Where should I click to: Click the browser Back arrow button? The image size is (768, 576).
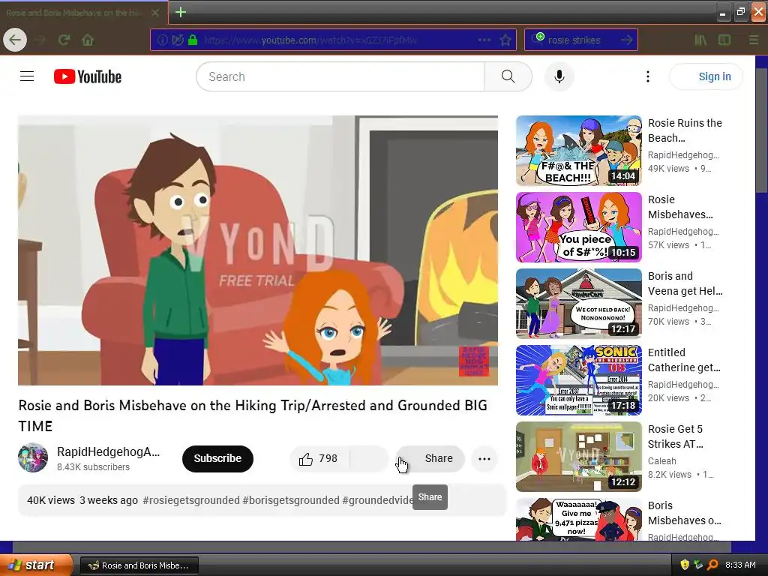[15, 40]
